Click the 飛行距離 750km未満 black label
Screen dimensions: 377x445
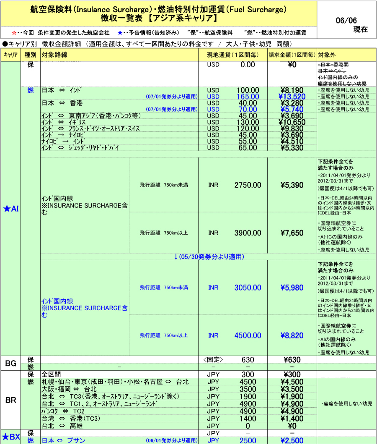pos(164,185)
